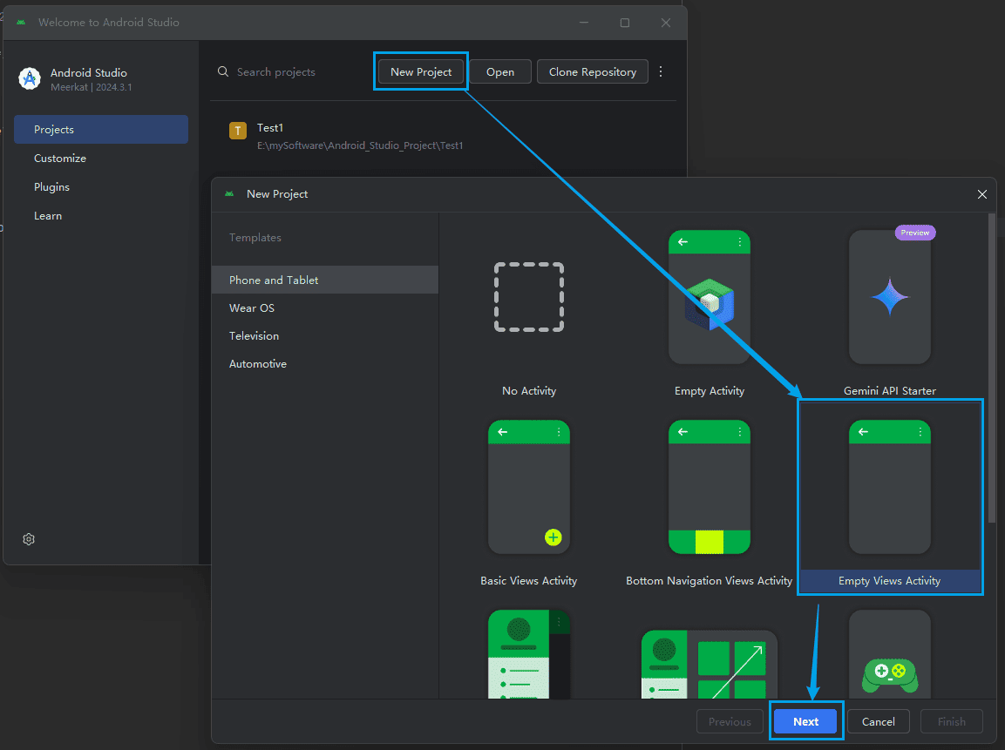Click the New Project button
1005x750 pixels.
coord(421,72)
